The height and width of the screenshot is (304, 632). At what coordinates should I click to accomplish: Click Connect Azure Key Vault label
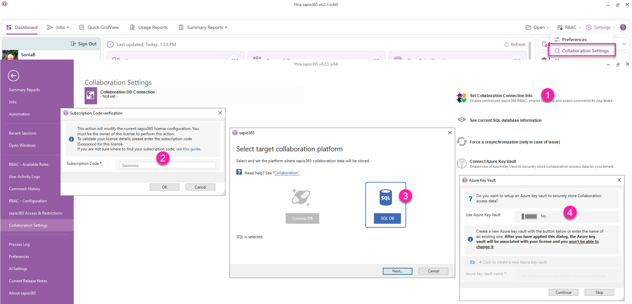[493, 162]
